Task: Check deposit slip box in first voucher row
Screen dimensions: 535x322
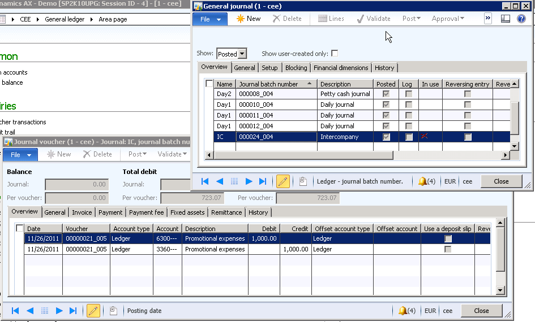Action: tap(448, 238)
